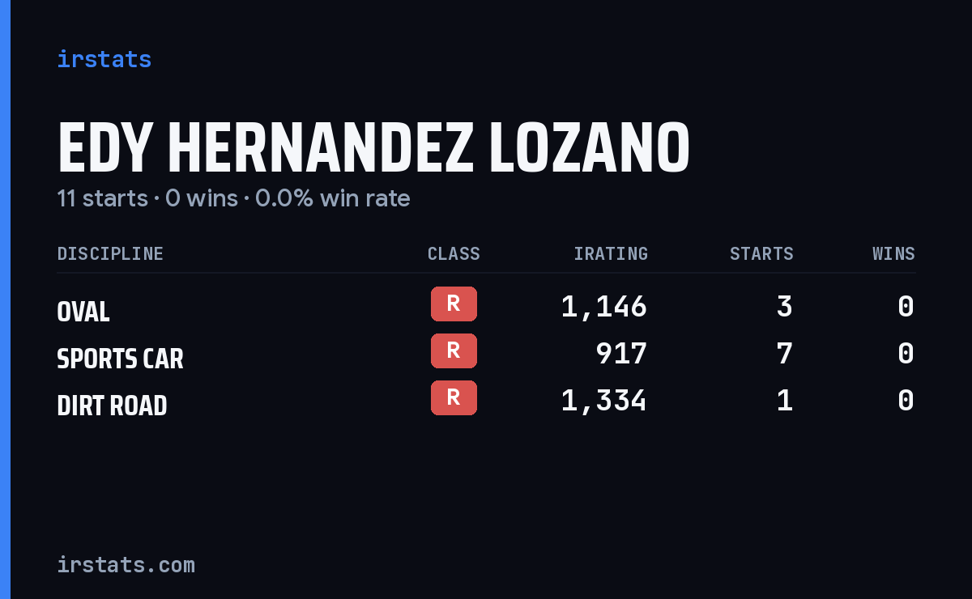Click the Sports Car starts value 7
972x599 pixels.
(784, 353)
